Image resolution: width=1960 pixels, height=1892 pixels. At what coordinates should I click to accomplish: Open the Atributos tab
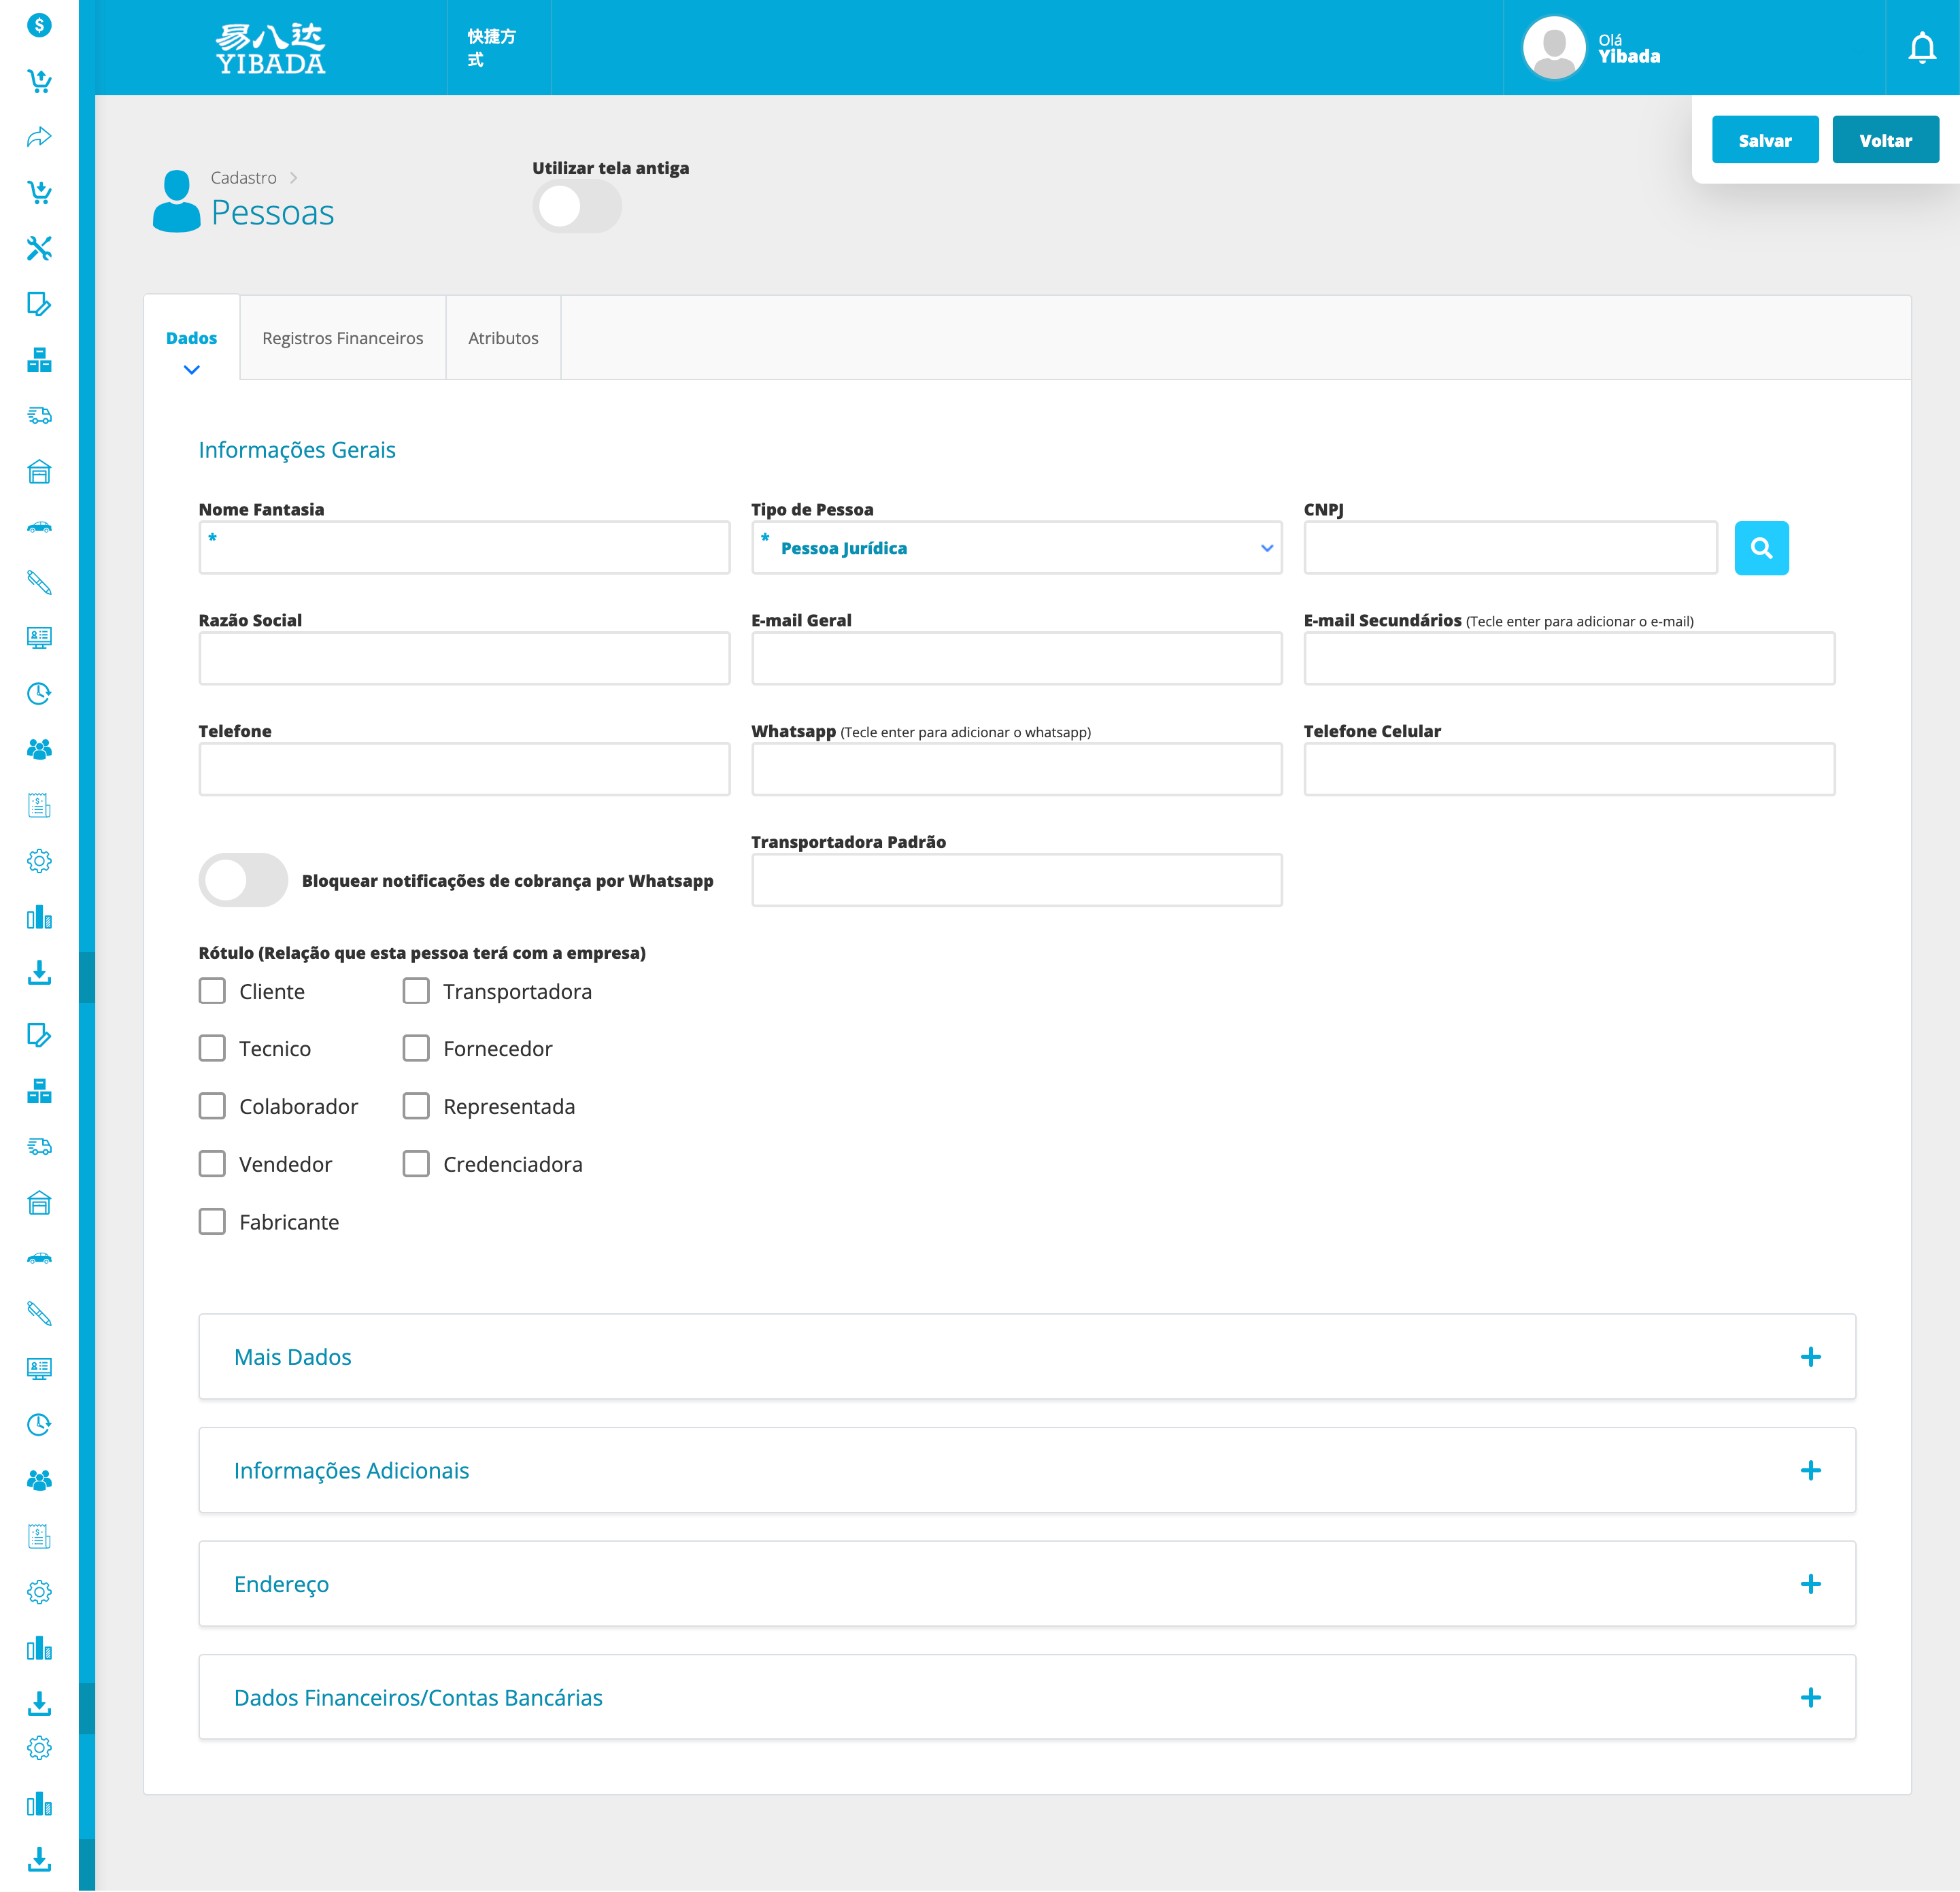click(503, 338)
